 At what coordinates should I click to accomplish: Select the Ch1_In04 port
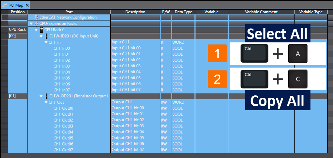coord(62,72)
